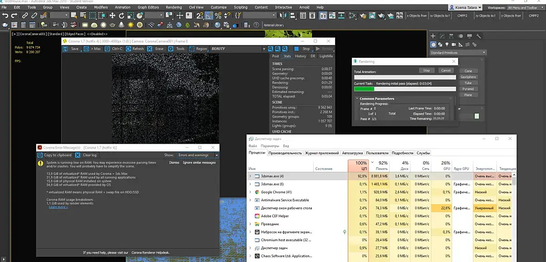Click the object color swatch
546x262 pixels.
pos(477,116)
